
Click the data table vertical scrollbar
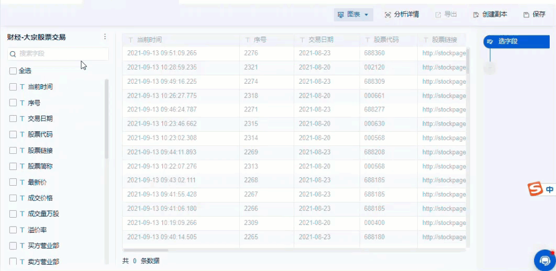point(468,61)
